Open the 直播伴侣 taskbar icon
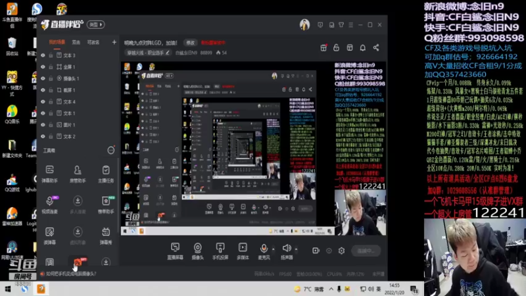The height and width of the screenshot is (296, 526). [41, 289]
